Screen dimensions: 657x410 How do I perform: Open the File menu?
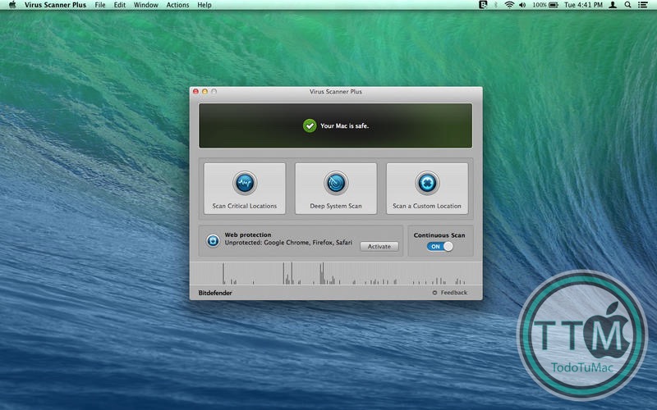(100, 5)
